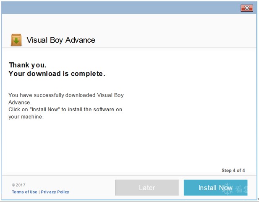Click the download package box icon
Image resolution: width=259 pixels, height=202 pixels.
click(x=16, y=40)
